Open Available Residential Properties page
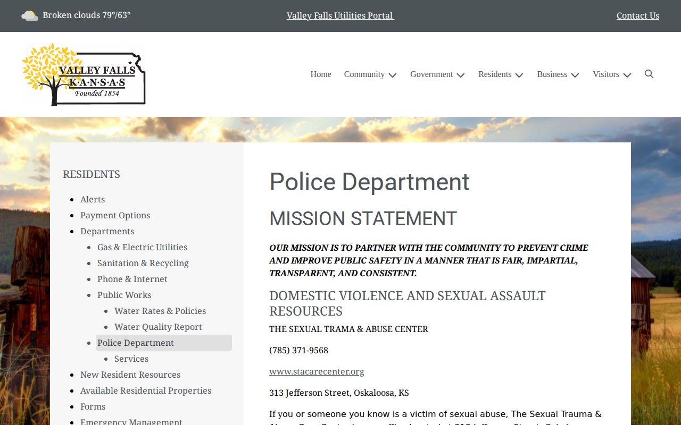This screenshot has width=681, height=425. click(146, 390)
